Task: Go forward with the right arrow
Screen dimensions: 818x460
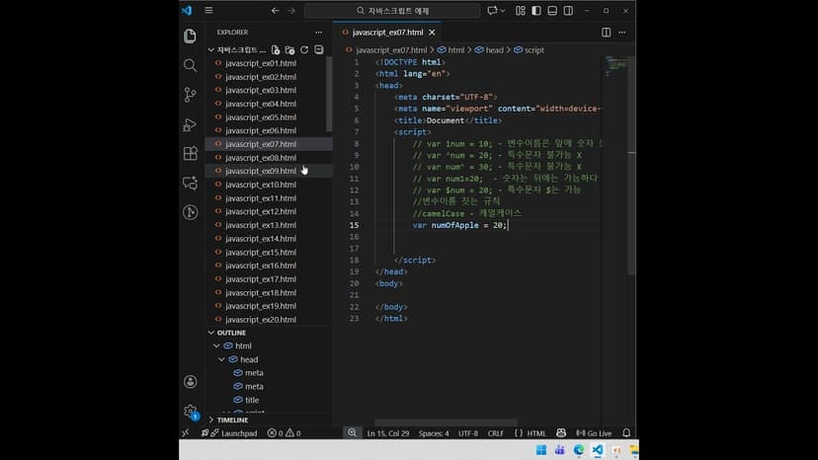Action: [291, 11]
